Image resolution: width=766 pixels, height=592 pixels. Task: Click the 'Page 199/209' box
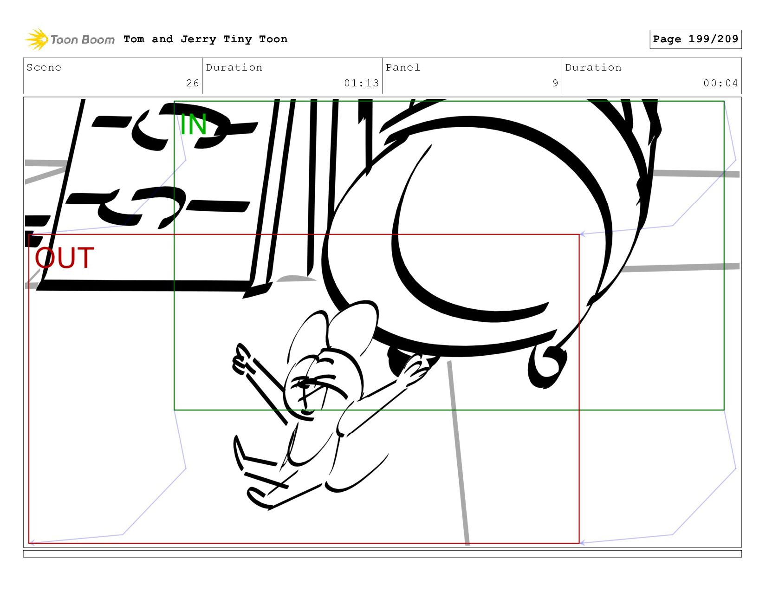pyautogui.click(x=695, y=39)
